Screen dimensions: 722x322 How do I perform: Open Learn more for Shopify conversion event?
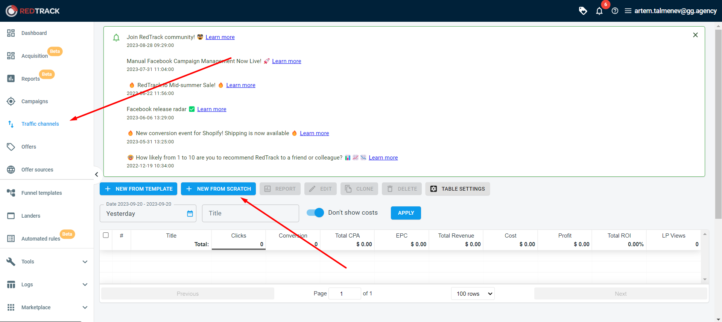click(x=315, y=133)
